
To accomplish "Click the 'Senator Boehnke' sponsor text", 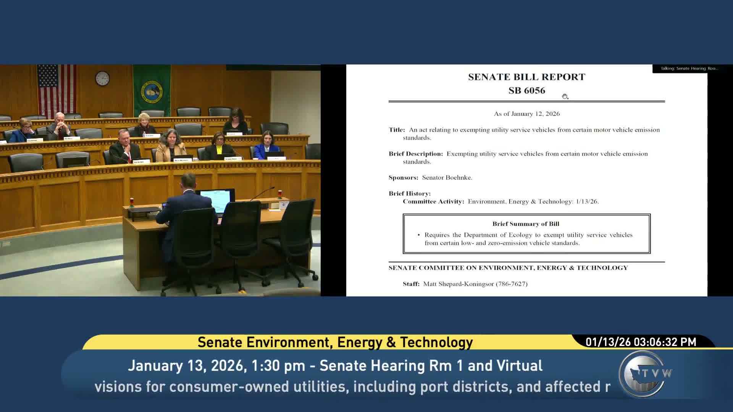I will click(x=447, y=178).
